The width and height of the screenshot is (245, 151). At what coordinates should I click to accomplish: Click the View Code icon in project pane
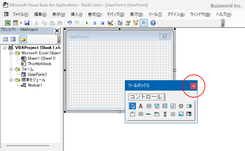point(5,39)
